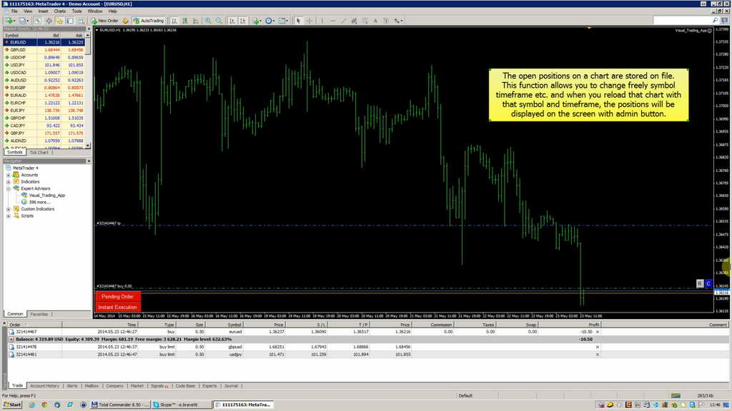Select GBPUSD row in Market Watch
This screenshot has width=732, height=411.
(x=44, y=49)
